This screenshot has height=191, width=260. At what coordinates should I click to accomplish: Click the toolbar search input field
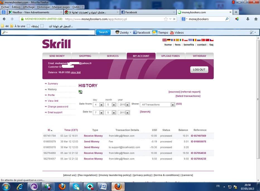coord(48,32)
